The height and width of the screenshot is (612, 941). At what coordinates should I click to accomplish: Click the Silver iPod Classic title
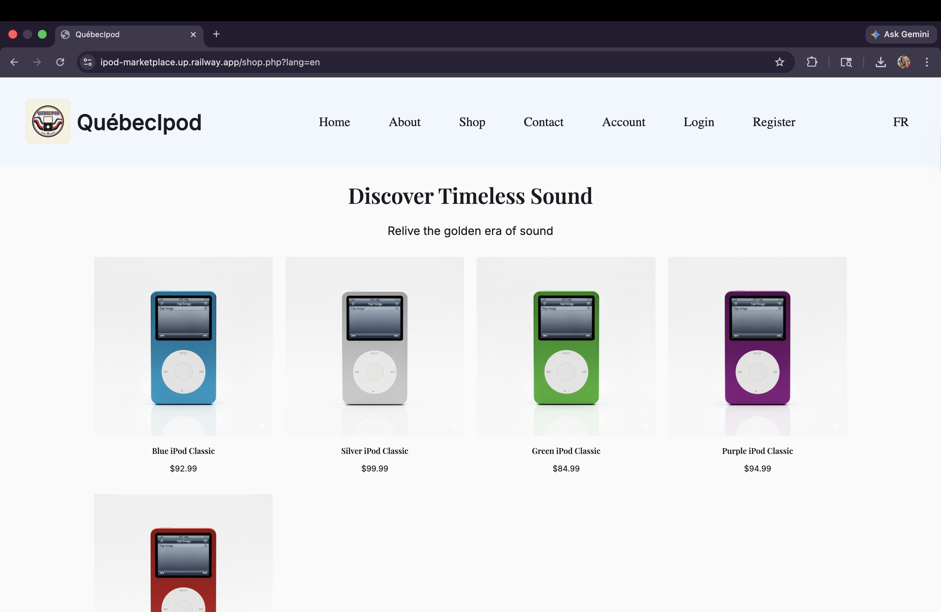click(x=374, y=451)
